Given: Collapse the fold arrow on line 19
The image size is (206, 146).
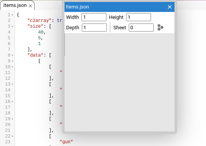Looking at the screenshot, I should tap(12, 119).
